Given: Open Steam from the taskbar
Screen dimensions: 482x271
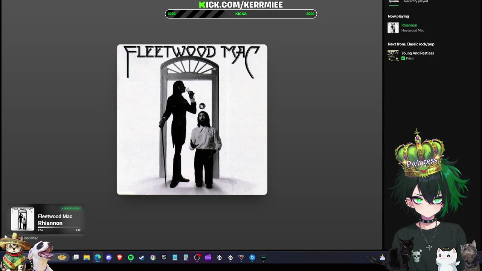Looking at the screenshot, I should tap(142, 257).
